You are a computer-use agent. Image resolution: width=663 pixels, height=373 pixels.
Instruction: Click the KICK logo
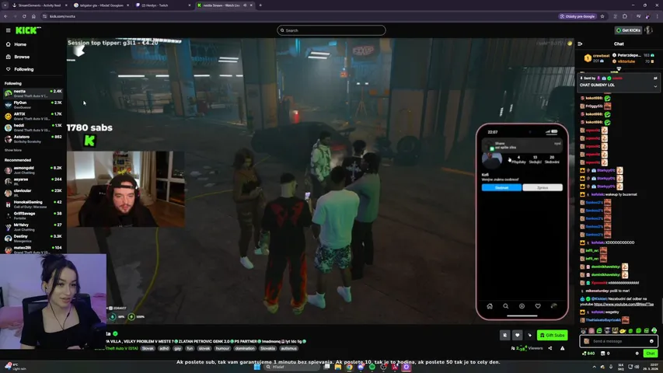(x=28, y=30)
